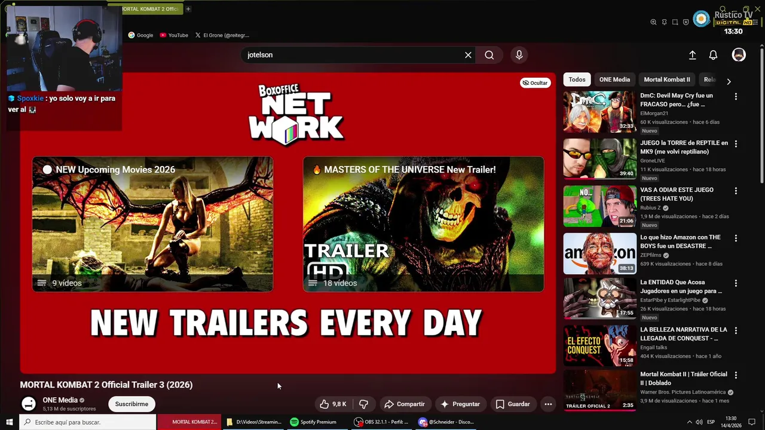Open Windows Start menu
Image resolution: width=765 pixels, height=430 pixels.
tap(10, 422)
